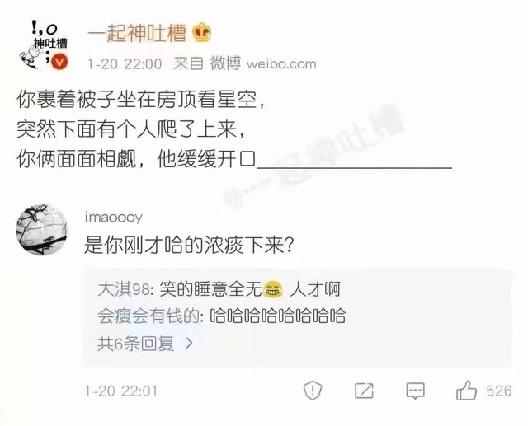
Task: Click the laughing emoji in reply
Action: pos(272,289)
